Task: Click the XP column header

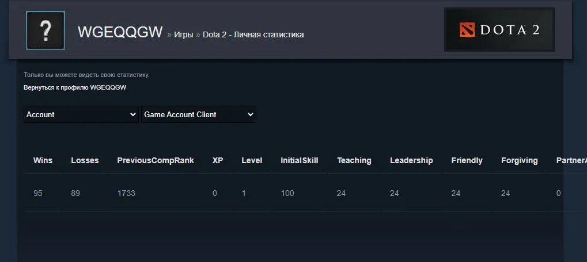Action: pos(218,160)
